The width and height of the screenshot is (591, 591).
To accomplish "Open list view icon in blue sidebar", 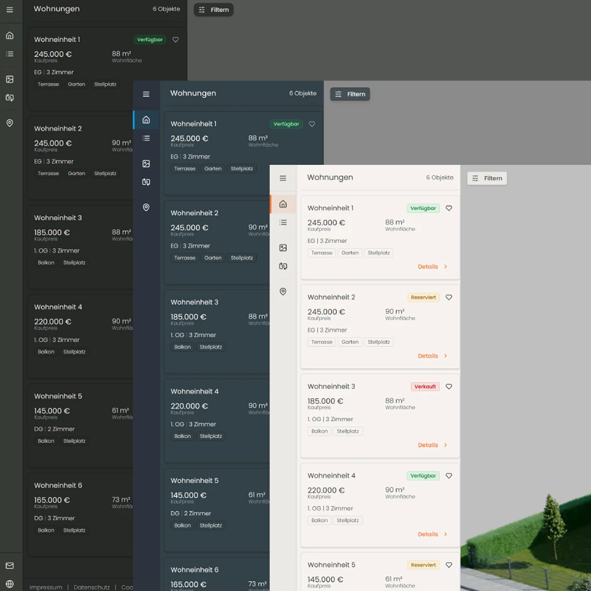I will pos(146,138).
